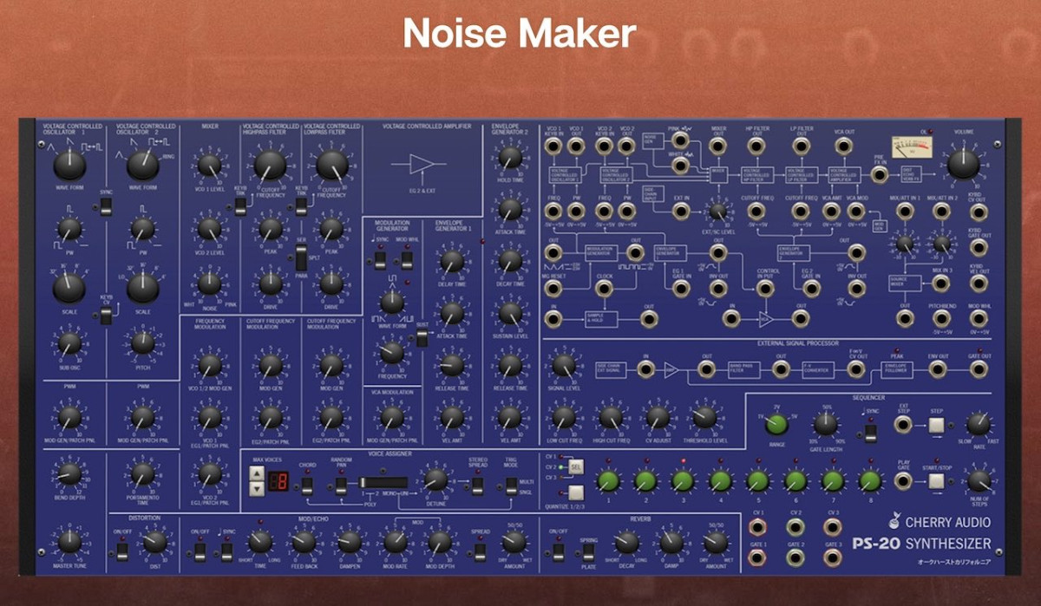Screen dimensions: 1041x606
Task: Click the PINK noise output jack
Action: [682, 141]
